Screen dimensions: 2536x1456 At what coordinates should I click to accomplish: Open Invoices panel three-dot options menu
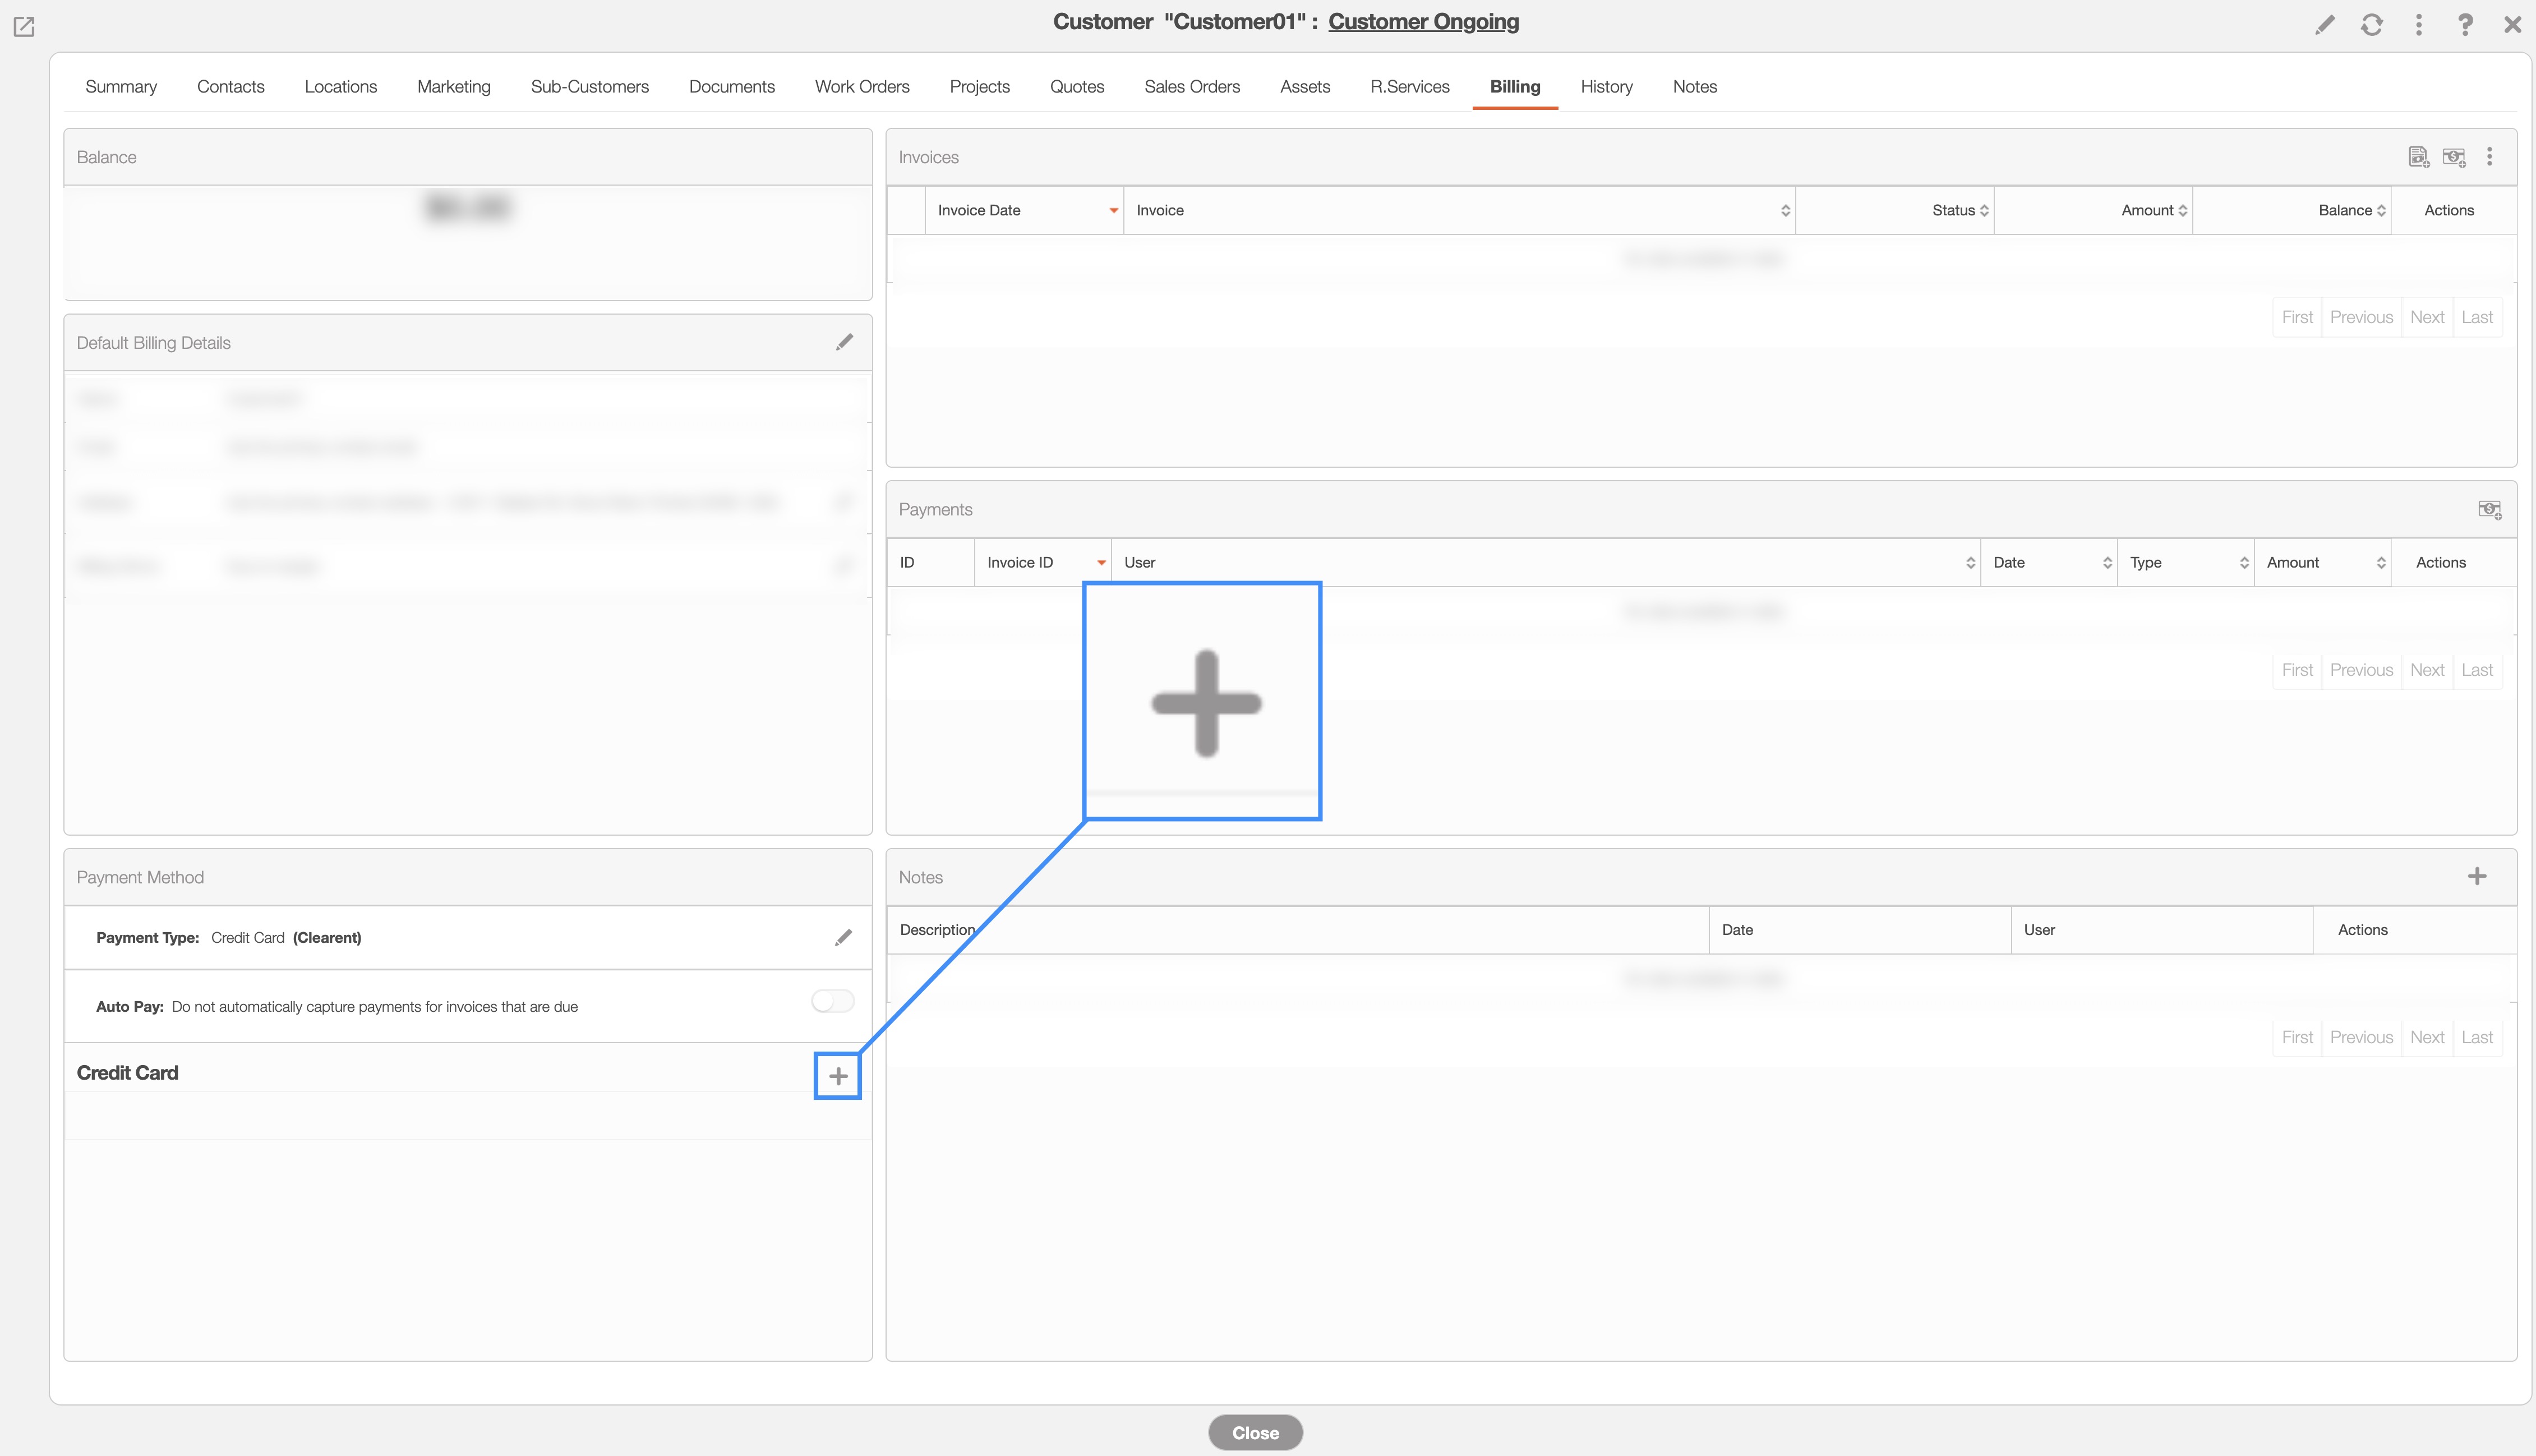coord(2490,157)
